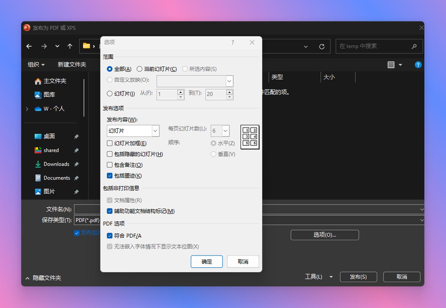Image resolution: width=446 pixels, height=308 pixels.
Task: Open the Downloads folder in sidebar
Action: pos(56,164)
